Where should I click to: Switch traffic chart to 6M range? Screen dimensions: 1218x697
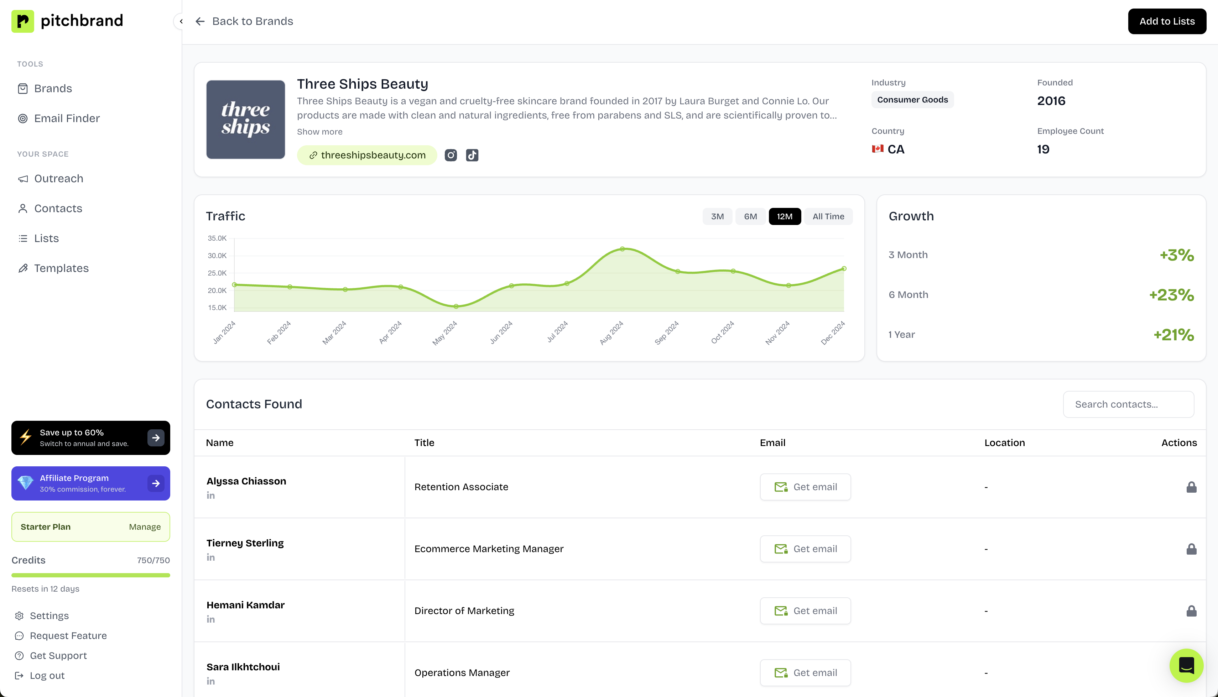click(x=750, y=216)
